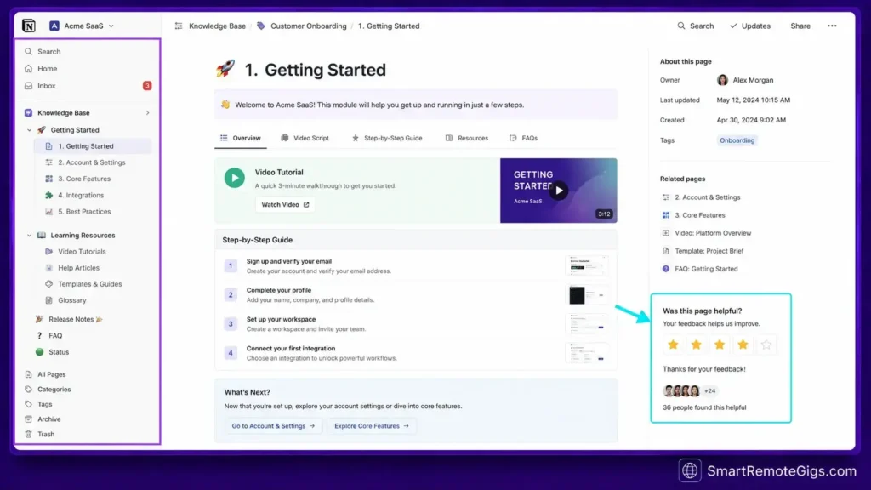This screenshot has height=490, width=871.
Task: Open All Pages in sidebar
Action: click(51, 374)
